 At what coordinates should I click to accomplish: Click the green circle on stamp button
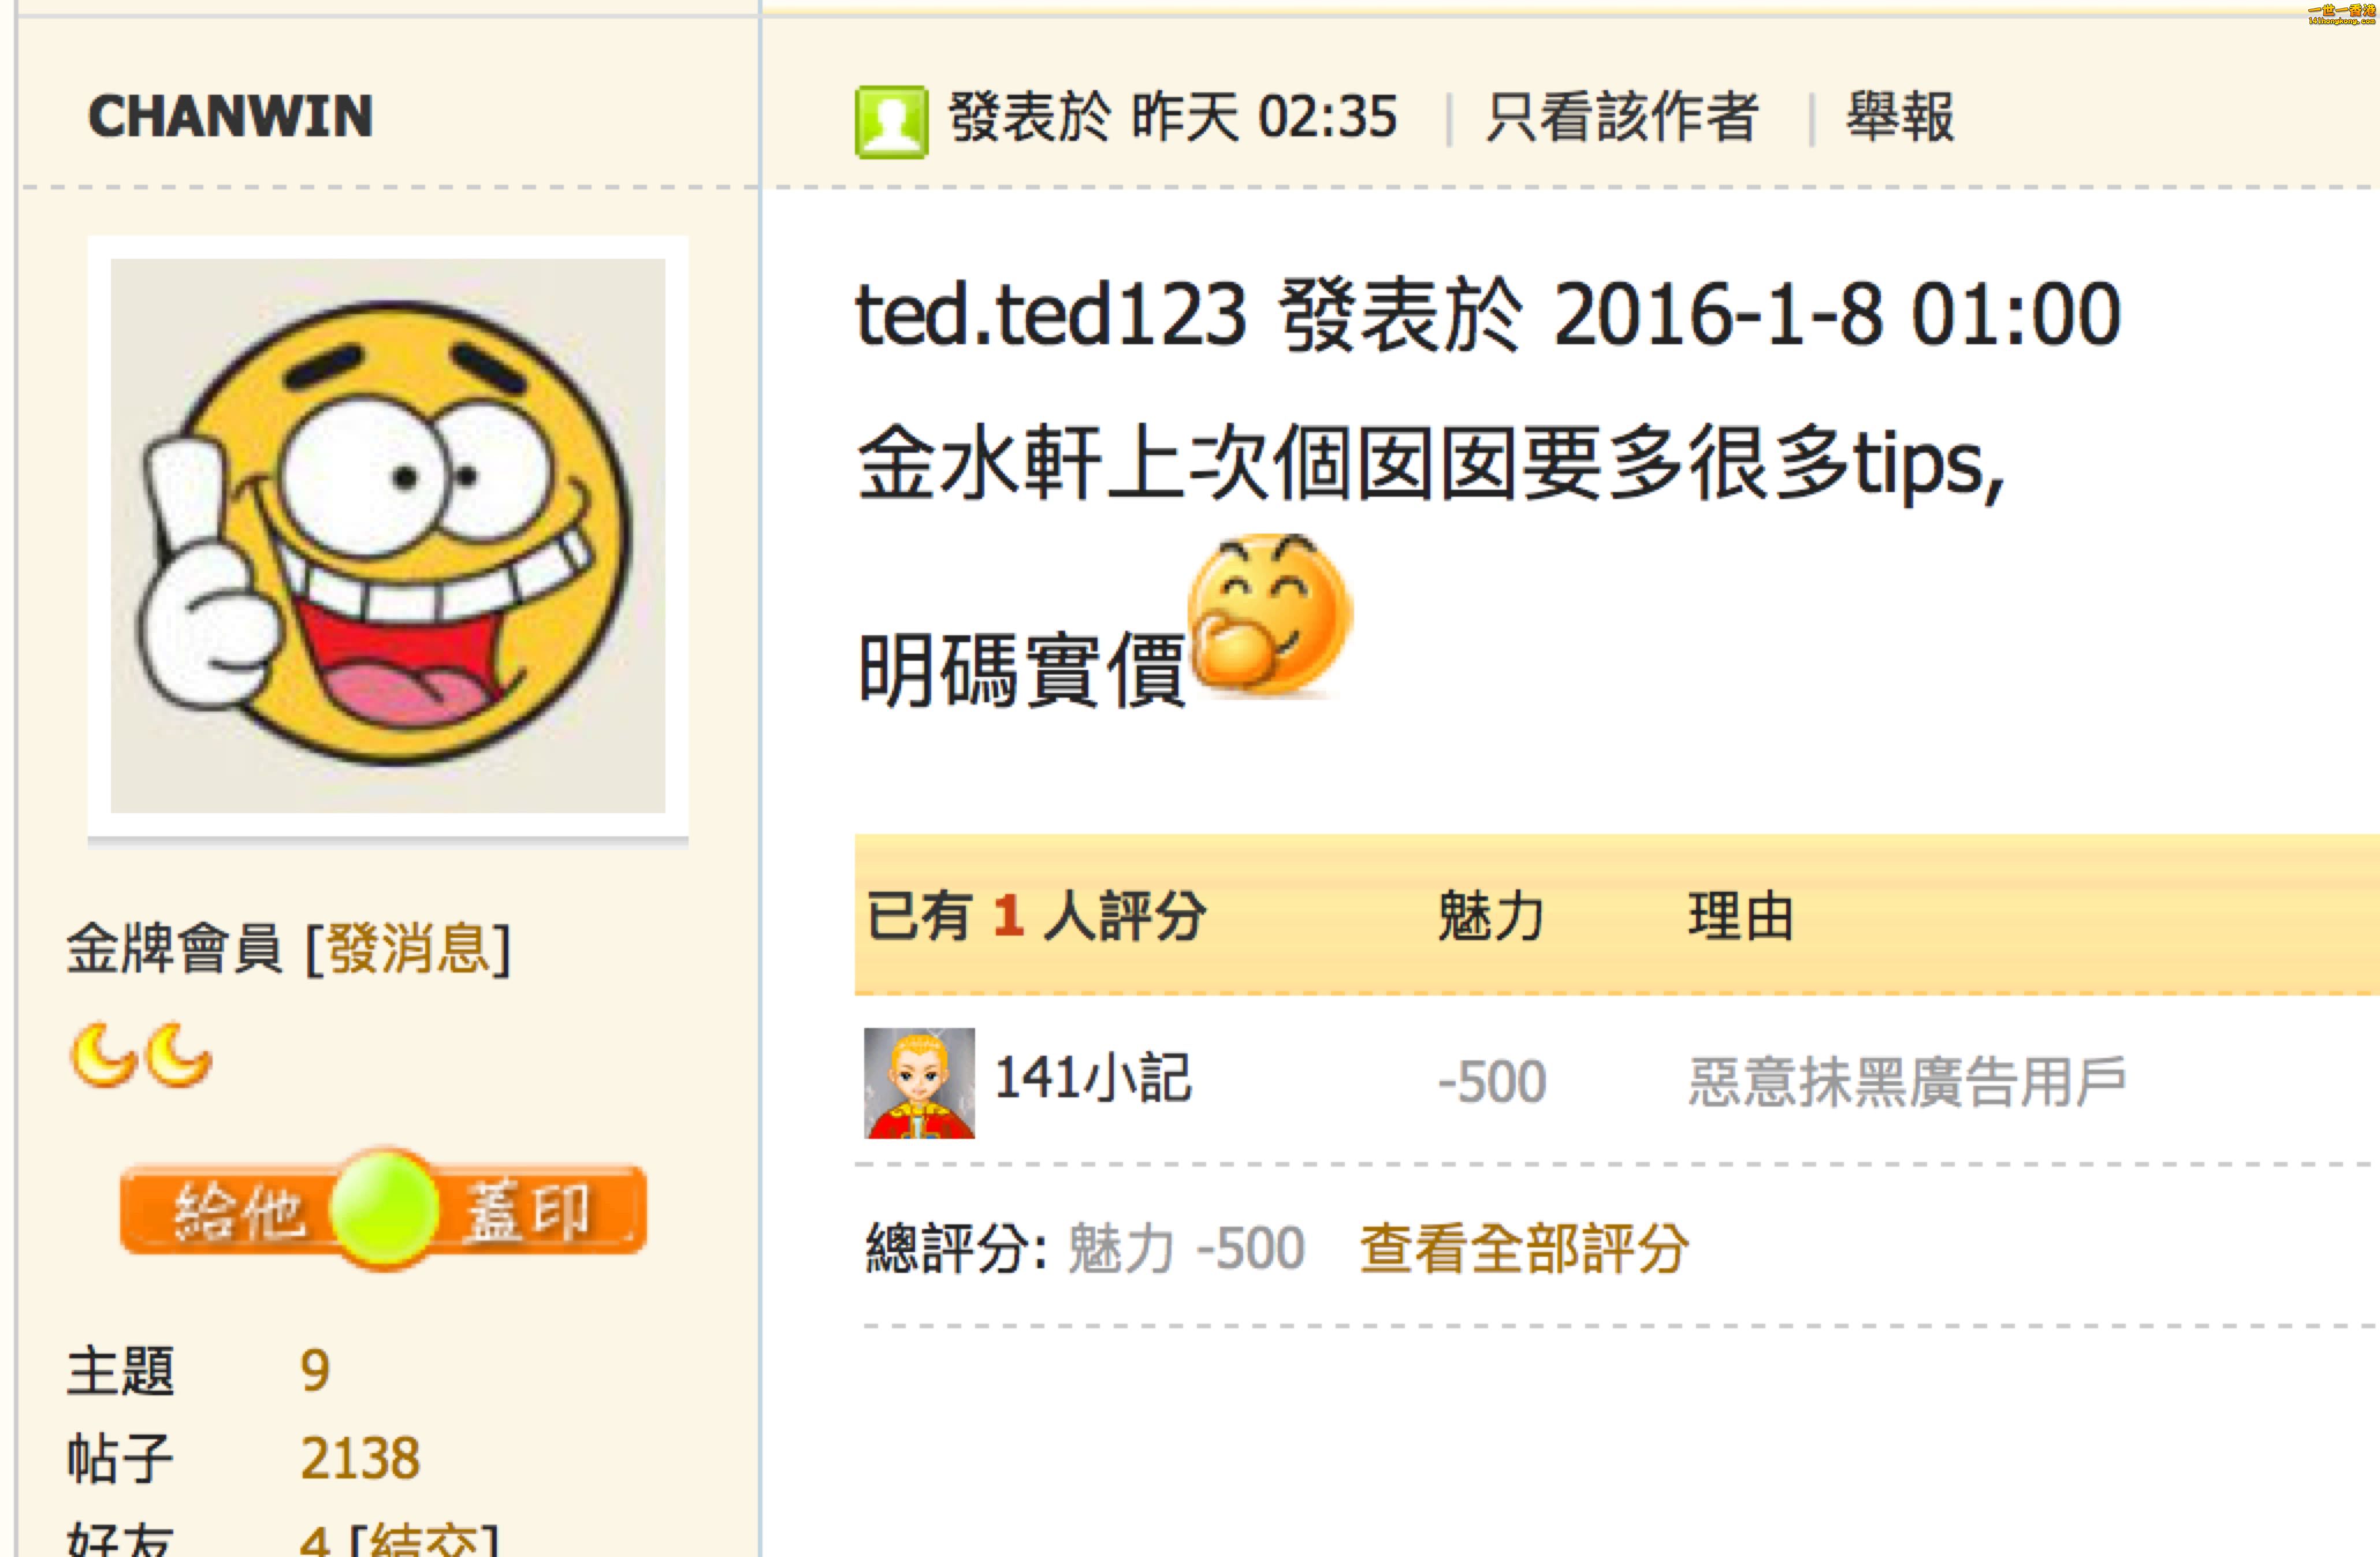385,1209
